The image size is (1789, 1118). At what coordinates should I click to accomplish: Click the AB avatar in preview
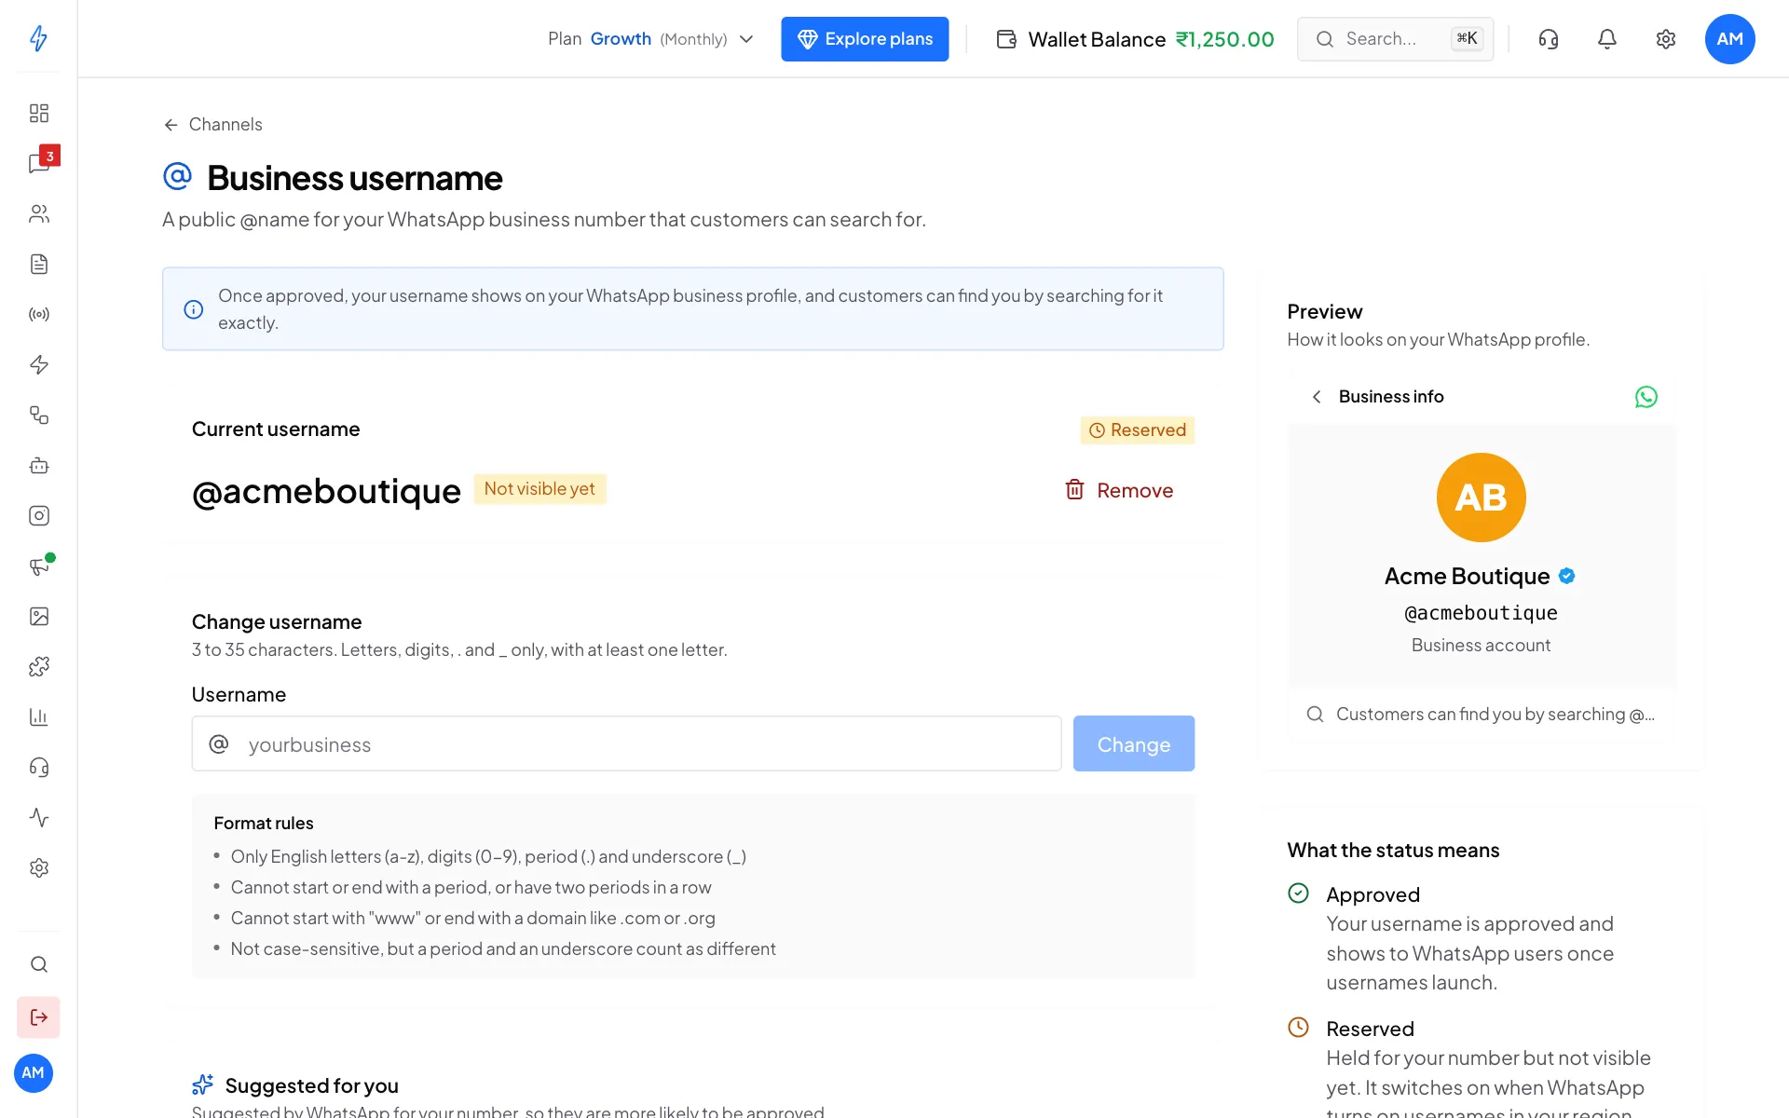[x=1481, y=498]
